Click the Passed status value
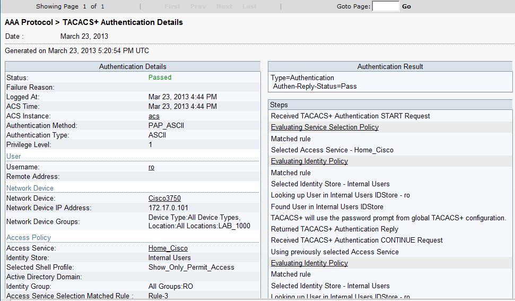The width and height of the screenshot is (515, 301). (160, 78)
